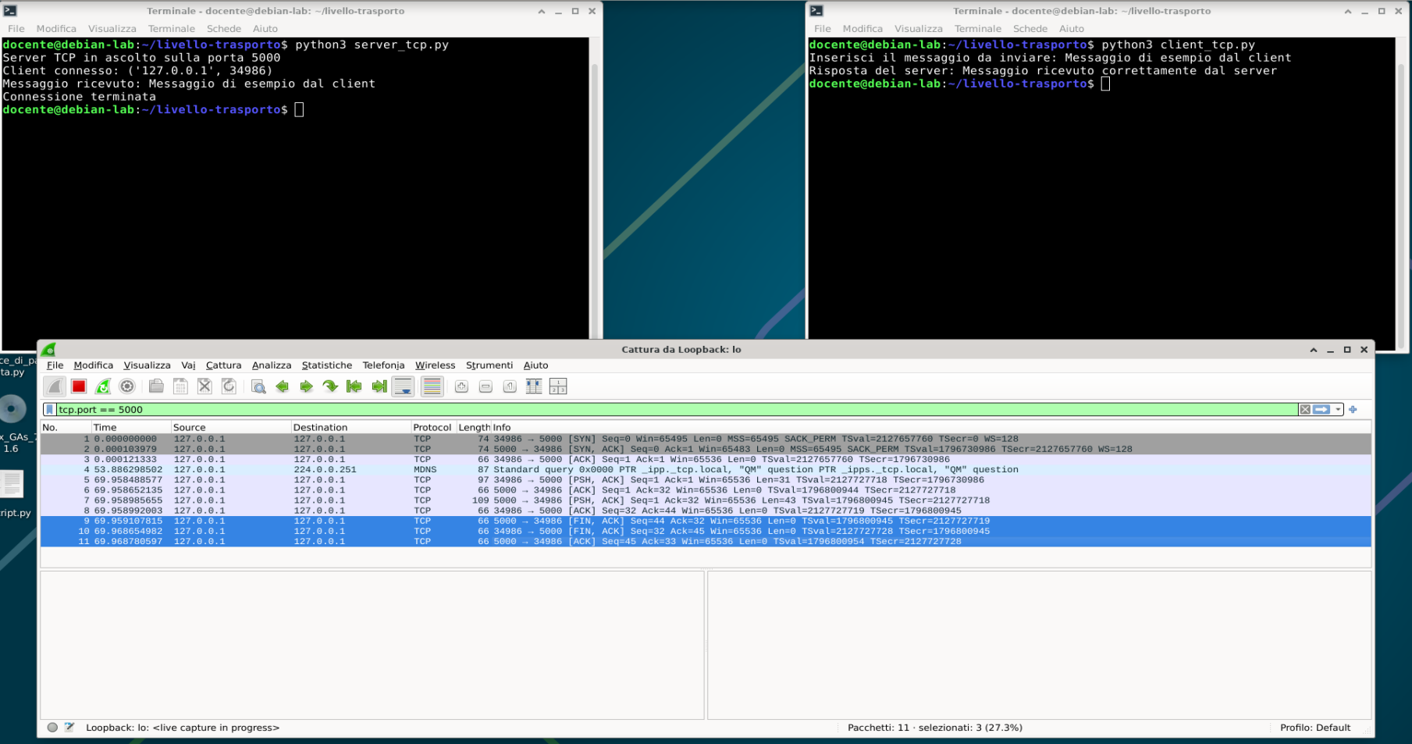The height and width of the screenshot is (744, 1412).
Task: Click the resize columns to fit icon
Action: pyautogui.click(x=534, y=386)
